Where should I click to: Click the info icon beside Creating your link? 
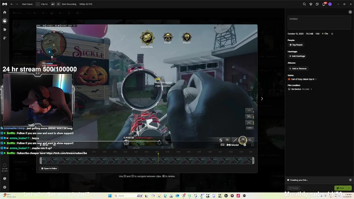click(x=288, y=180)
